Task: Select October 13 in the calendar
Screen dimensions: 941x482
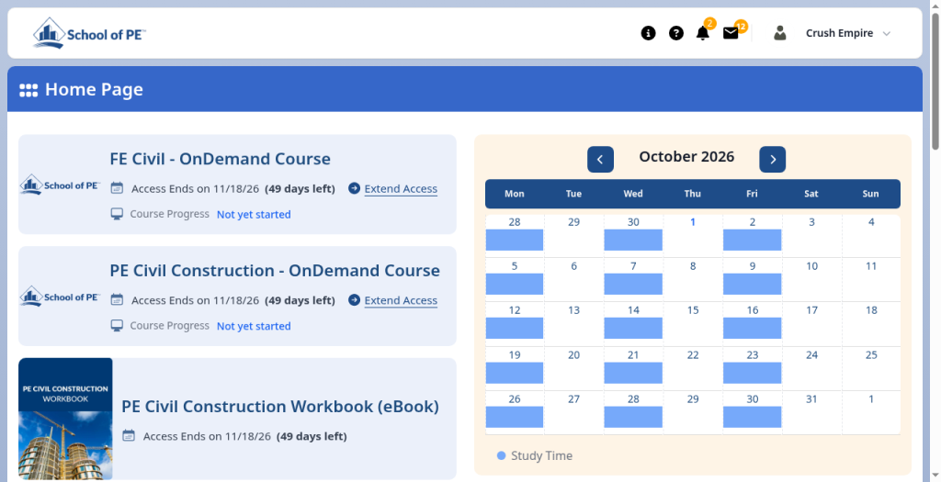Action: 573,310
